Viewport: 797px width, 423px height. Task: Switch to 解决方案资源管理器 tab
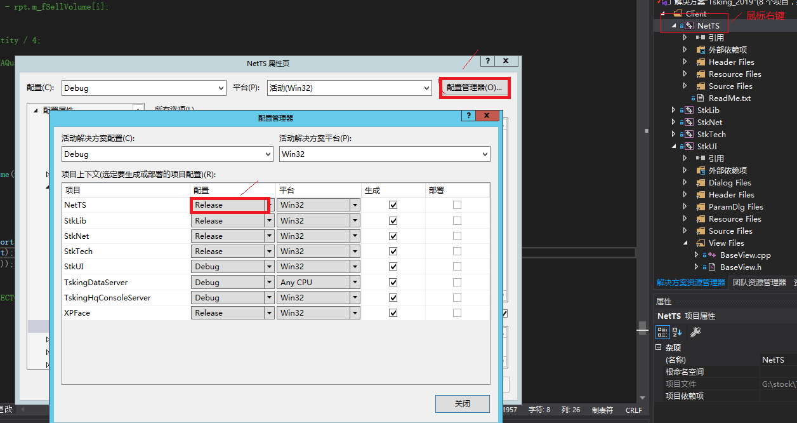690,283
